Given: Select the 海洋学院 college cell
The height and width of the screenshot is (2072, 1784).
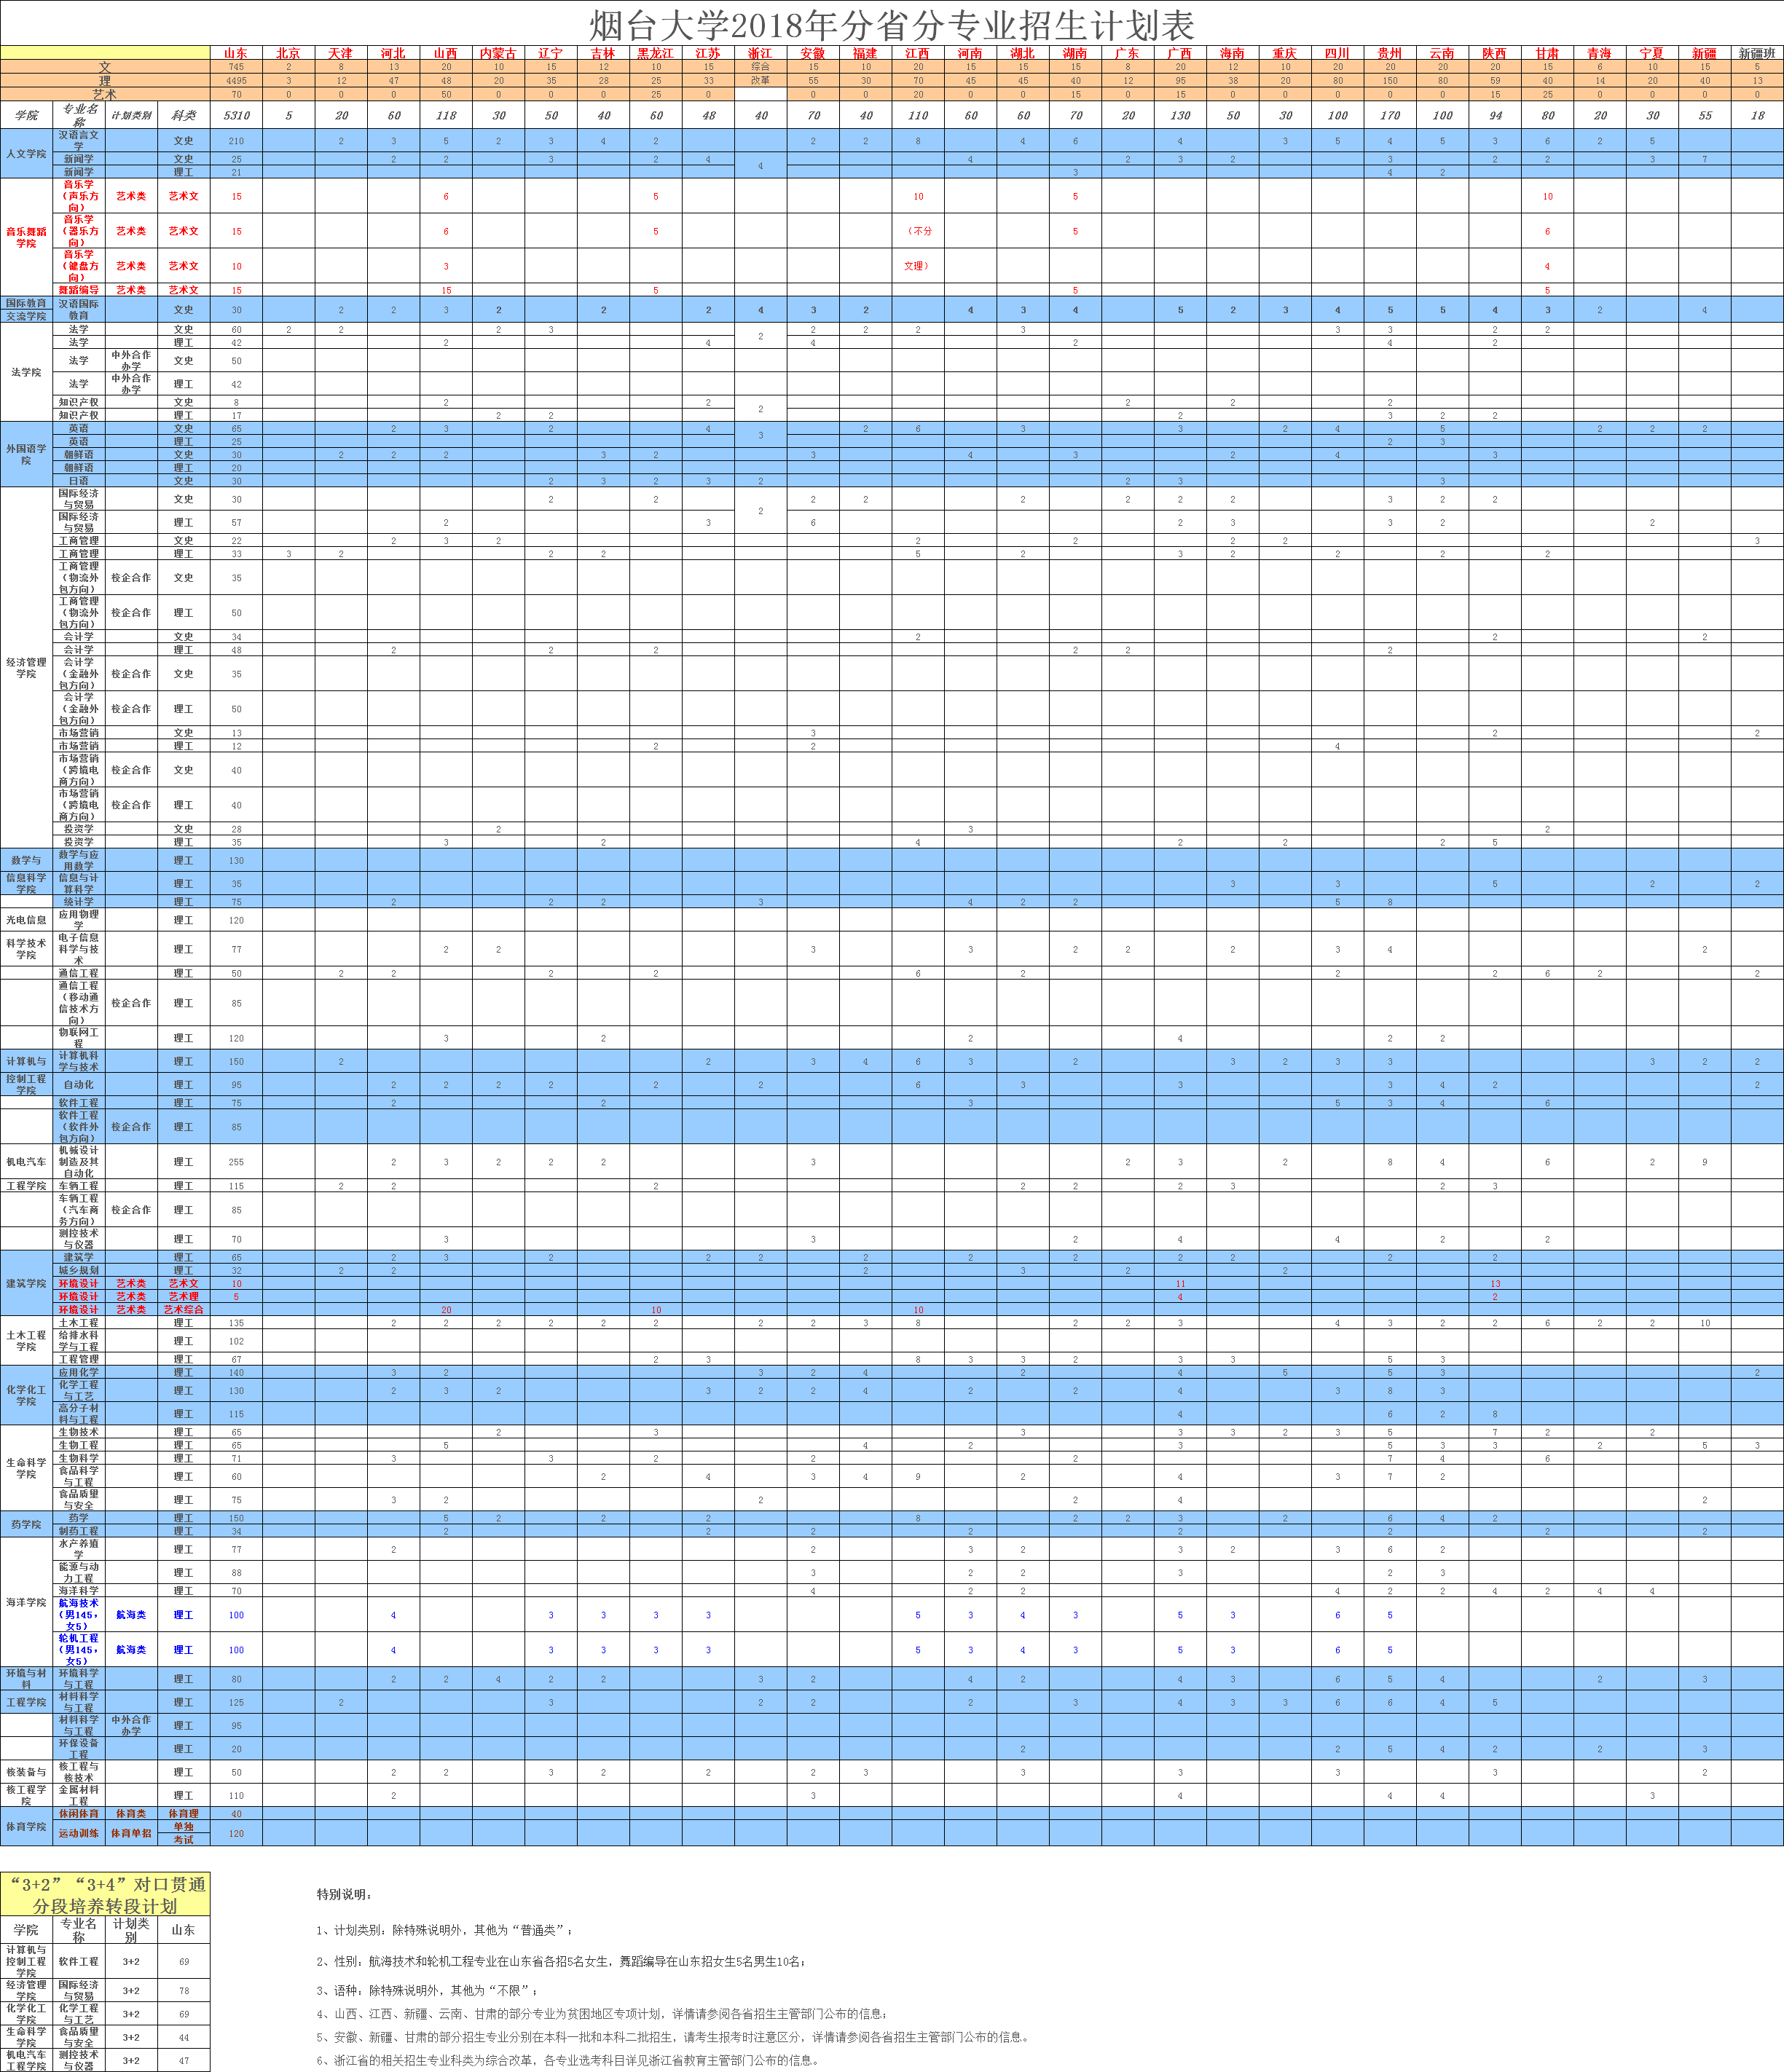Looking at the screenshot, I should (x=26, y=1602).
